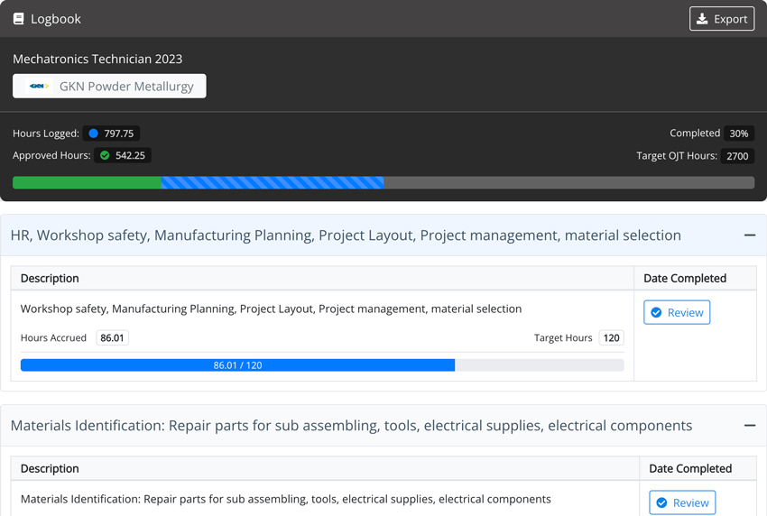The height and width of the screenshot is (516, 767).
Task: Click the Hours Accrued 86.01 value
Action: 113,338
